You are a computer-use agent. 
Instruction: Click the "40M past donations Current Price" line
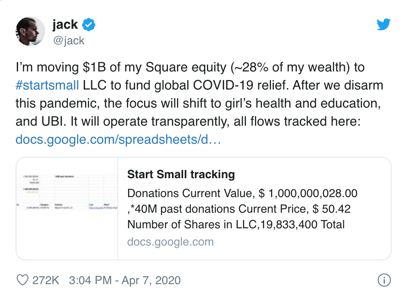[x=239, y=209]
